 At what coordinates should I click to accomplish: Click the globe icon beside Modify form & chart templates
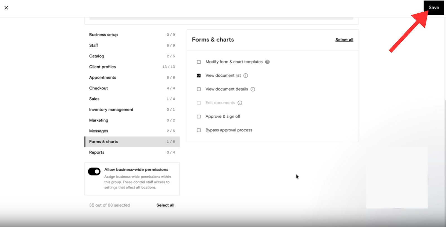(x=267, y=62)
